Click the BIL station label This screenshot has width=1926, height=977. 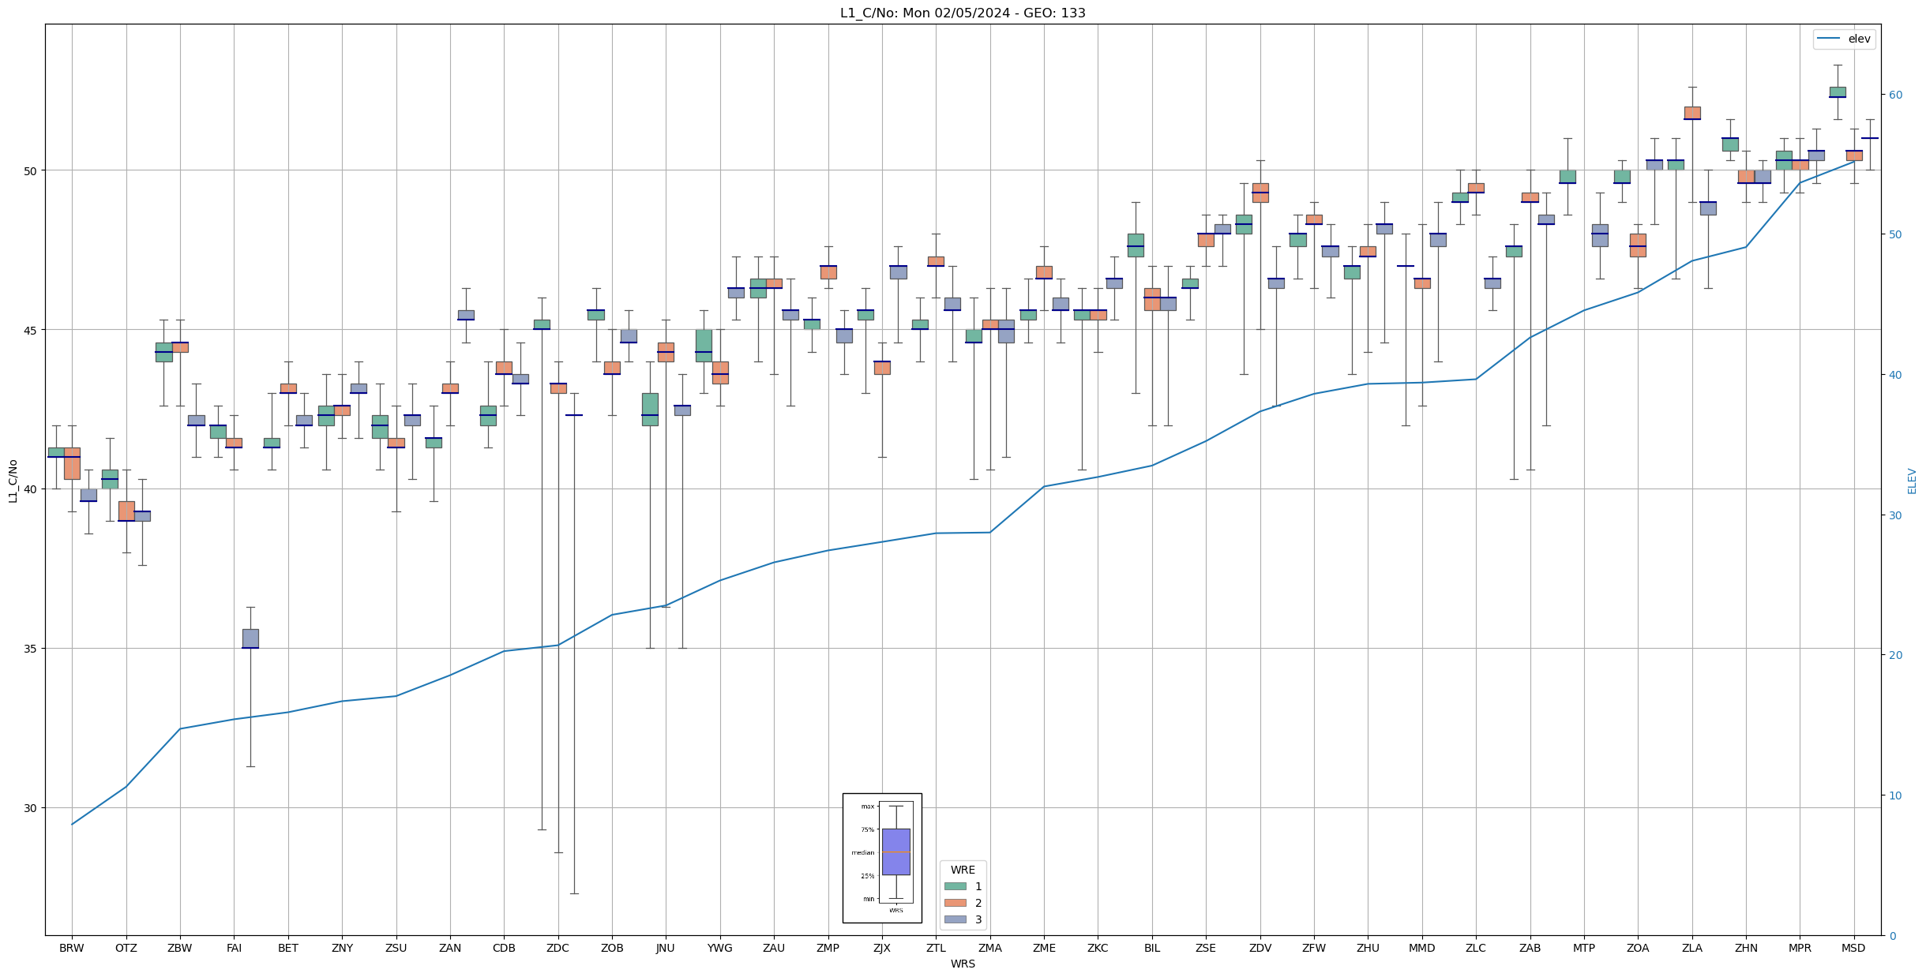tap(1152, 948)
